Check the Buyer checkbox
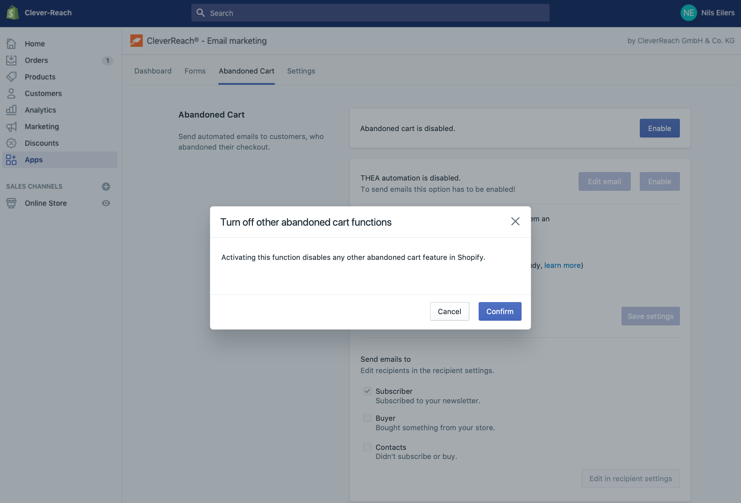 point(367,418)
